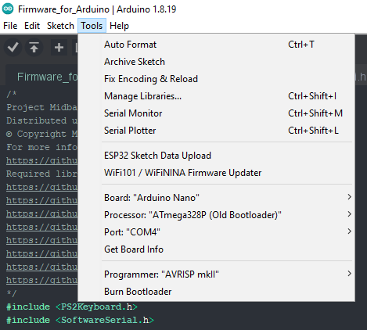Click the New sketch plus icon

(59, 48)
